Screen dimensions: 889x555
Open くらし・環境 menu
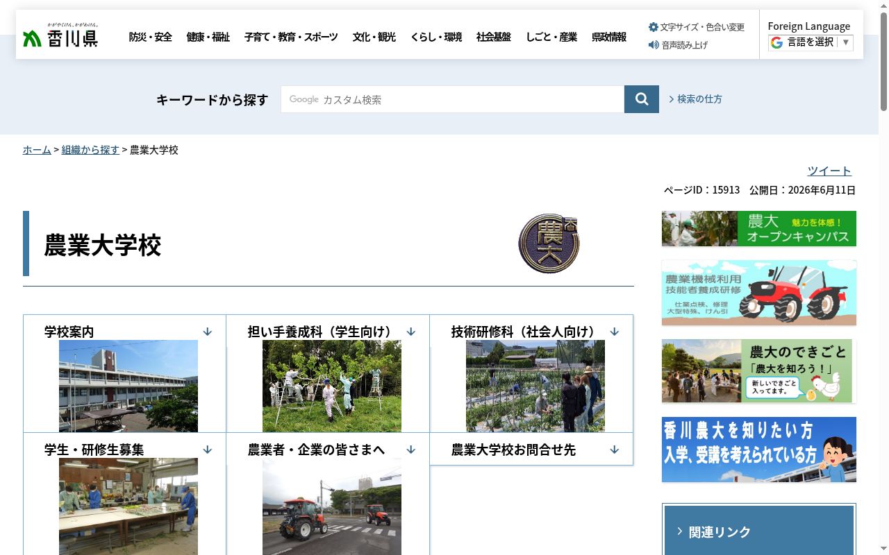point(436,37)
